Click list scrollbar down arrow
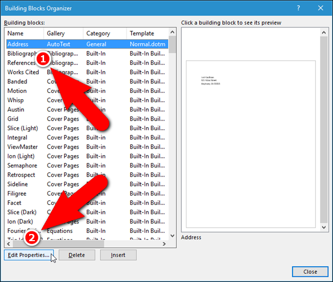This screenshot has height=282, width=333. click(x=173, y=236)
